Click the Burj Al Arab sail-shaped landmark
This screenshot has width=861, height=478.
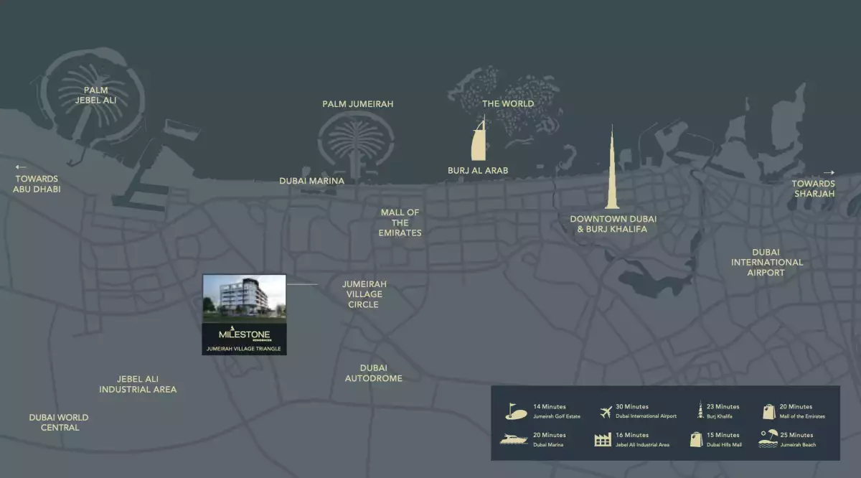(476, 141)
